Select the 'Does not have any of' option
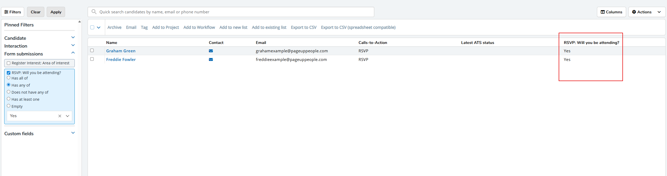 point(9,92)
